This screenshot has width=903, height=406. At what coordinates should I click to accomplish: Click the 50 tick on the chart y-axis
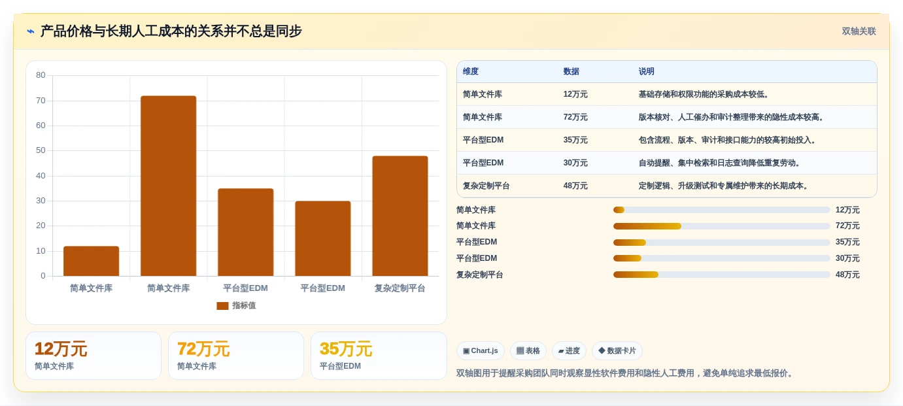(41, 150)
